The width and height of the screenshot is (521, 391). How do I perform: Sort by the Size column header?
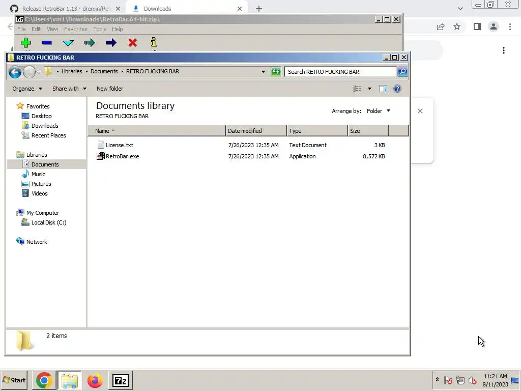pos(368,131)
